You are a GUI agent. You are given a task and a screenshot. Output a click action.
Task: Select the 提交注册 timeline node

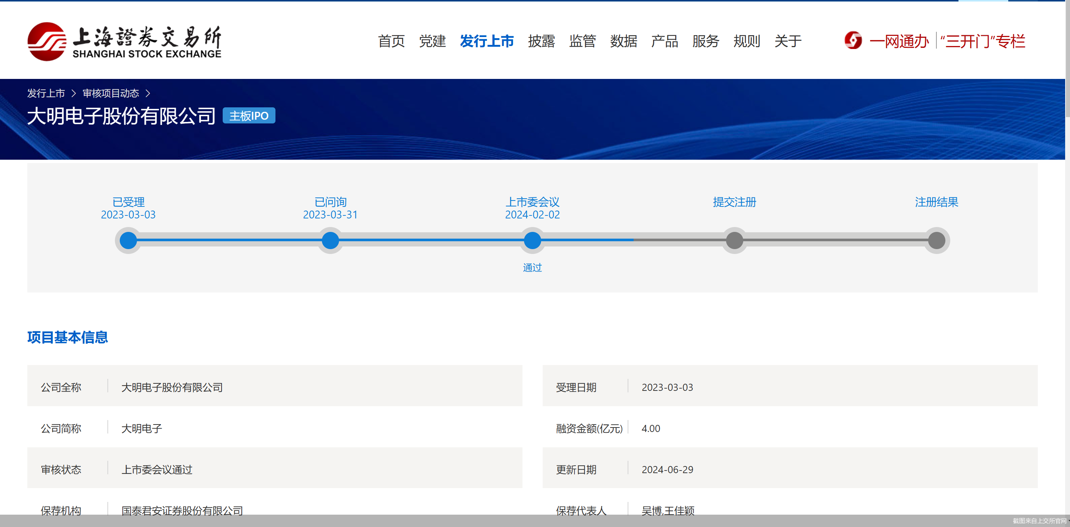(734, 240)
